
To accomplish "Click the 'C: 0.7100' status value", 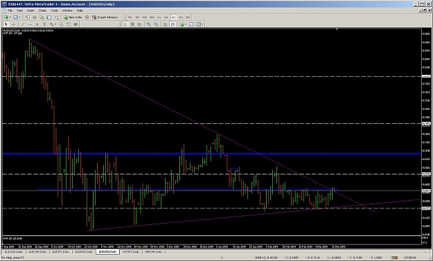I will tap(356, 258).
